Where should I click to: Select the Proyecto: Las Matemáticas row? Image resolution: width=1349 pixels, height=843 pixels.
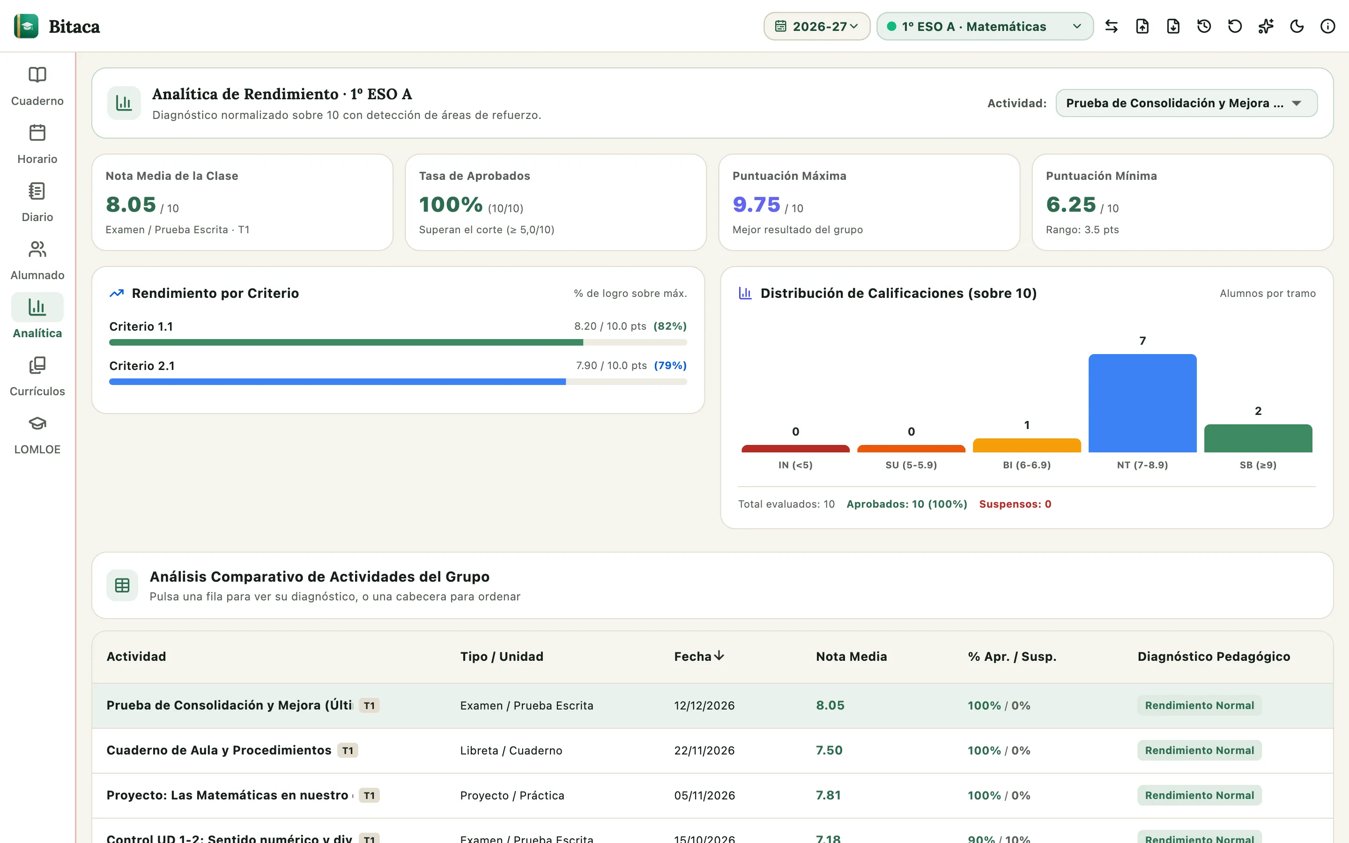pos(712,796)
